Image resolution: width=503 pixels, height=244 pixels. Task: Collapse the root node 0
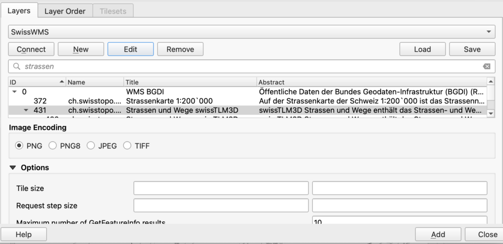(14, 92)
